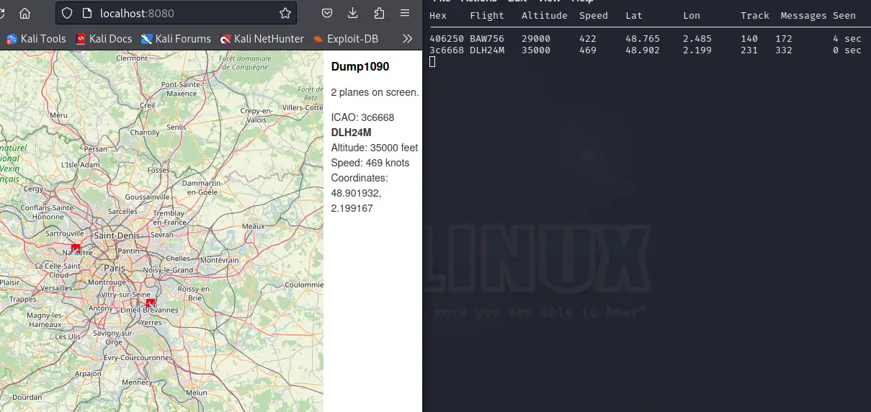Open the Kali Tools bookmark
The image size is (871, 412).
click(36, 39)
